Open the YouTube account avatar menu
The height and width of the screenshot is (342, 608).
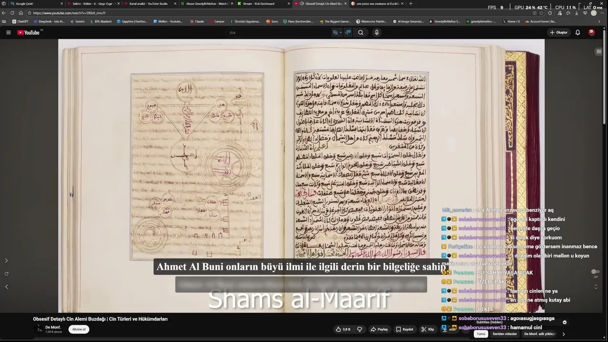click(x=591, y=32)
